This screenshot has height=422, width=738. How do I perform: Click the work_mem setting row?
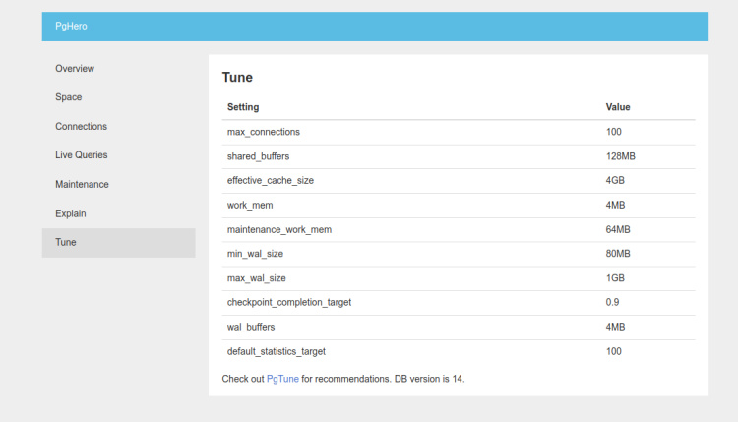tap(250, 206)
